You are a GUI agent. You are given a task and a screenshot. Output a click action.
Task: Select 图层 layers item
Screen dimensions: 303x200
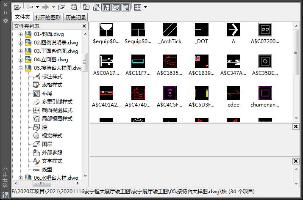click(47, 144)
